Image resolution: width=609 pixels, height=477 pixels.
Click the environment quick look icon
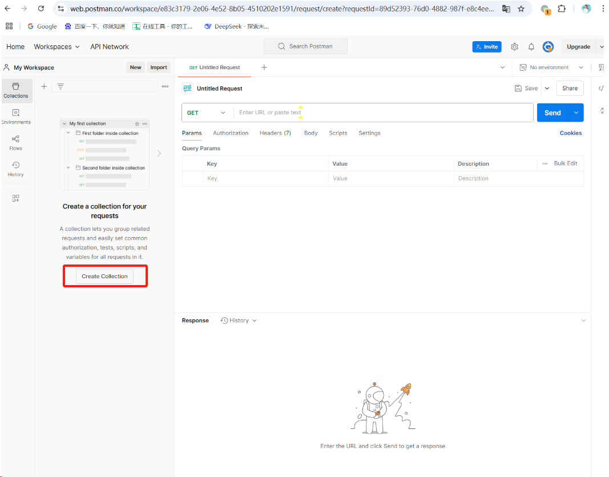pyautogui.click(x=601, y=67)
